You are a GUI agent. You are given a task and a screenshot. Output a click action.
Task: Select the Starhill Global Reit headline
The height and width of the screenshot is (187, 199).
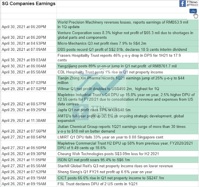pos(127,166)
